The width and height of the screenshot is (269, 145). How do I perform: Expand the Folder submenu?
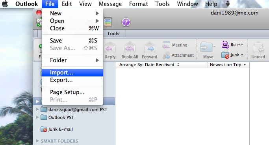coord(72,60)
